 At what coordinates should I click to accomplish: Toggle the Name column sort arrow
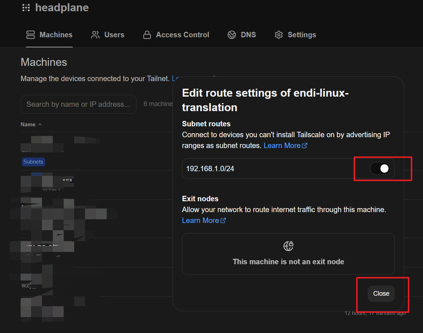(40, 125)
